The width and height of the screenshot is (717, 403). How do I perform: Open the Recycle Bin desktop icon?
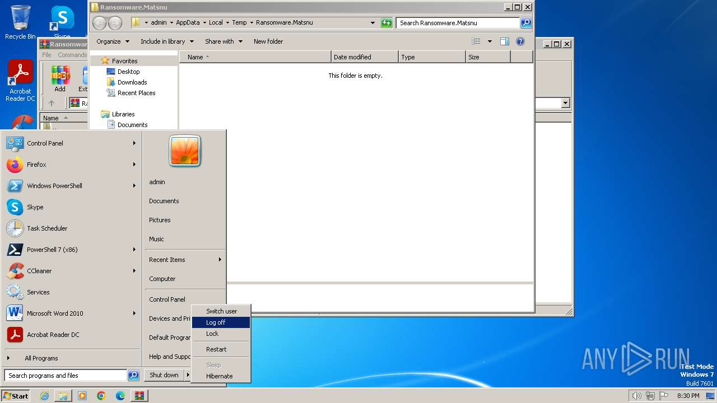tap(20, 22)
